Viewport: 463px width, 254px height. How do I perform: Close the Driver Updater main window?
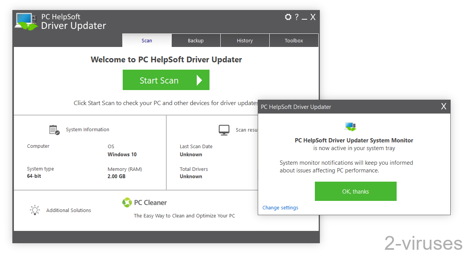click(313, 17)
